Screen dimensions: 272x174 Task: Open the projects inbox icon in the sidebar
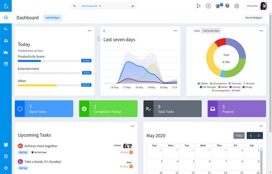6,40
